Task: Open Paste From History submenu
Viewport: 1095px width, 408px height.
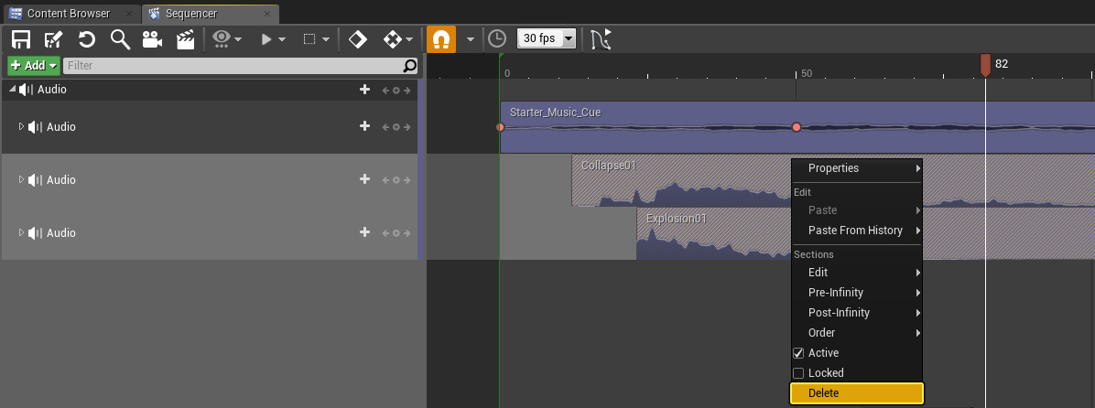Action: point(857,231)
